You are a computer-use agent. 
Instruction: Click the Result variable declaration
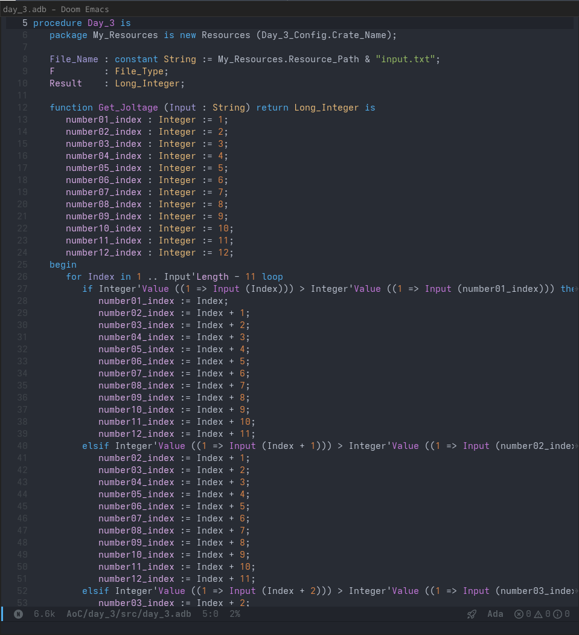[65, 83]
